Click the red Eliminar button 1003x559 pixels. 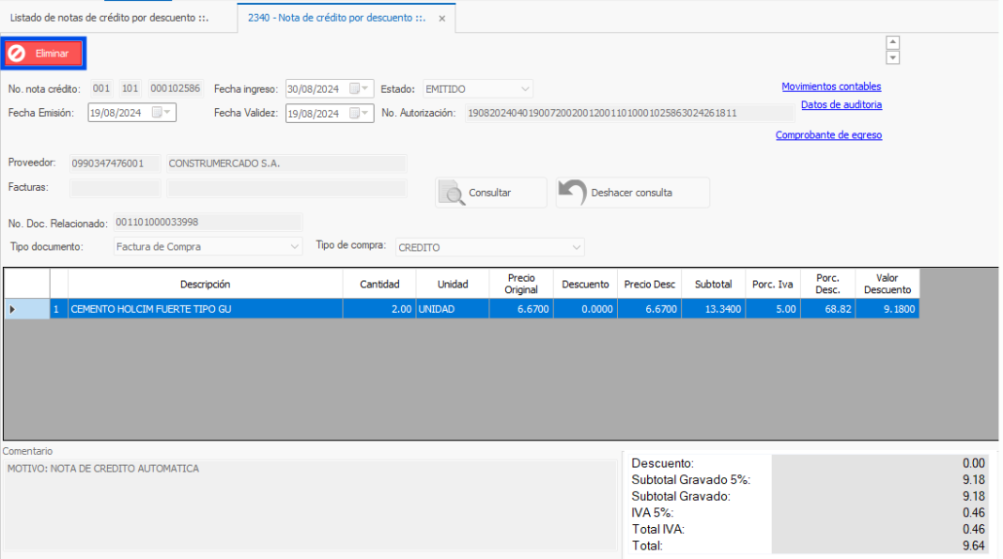43,54
